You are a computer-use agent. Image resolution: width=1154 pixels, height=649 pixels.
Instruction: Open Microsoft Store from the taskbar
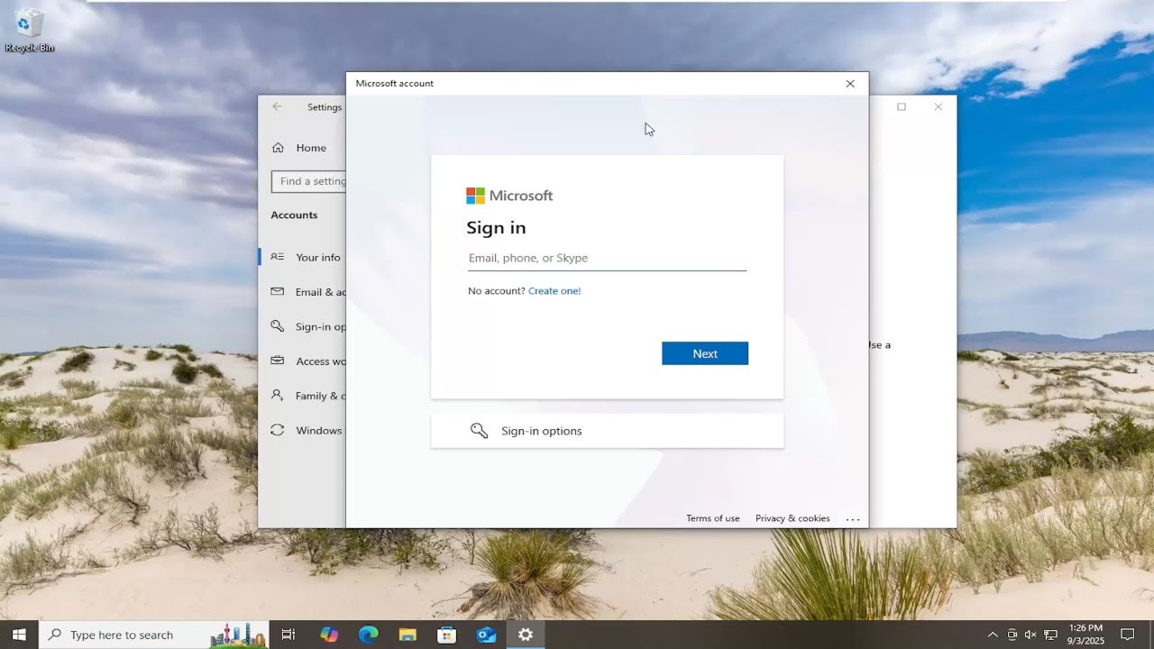pyautogui.click(x=446, y=635)
